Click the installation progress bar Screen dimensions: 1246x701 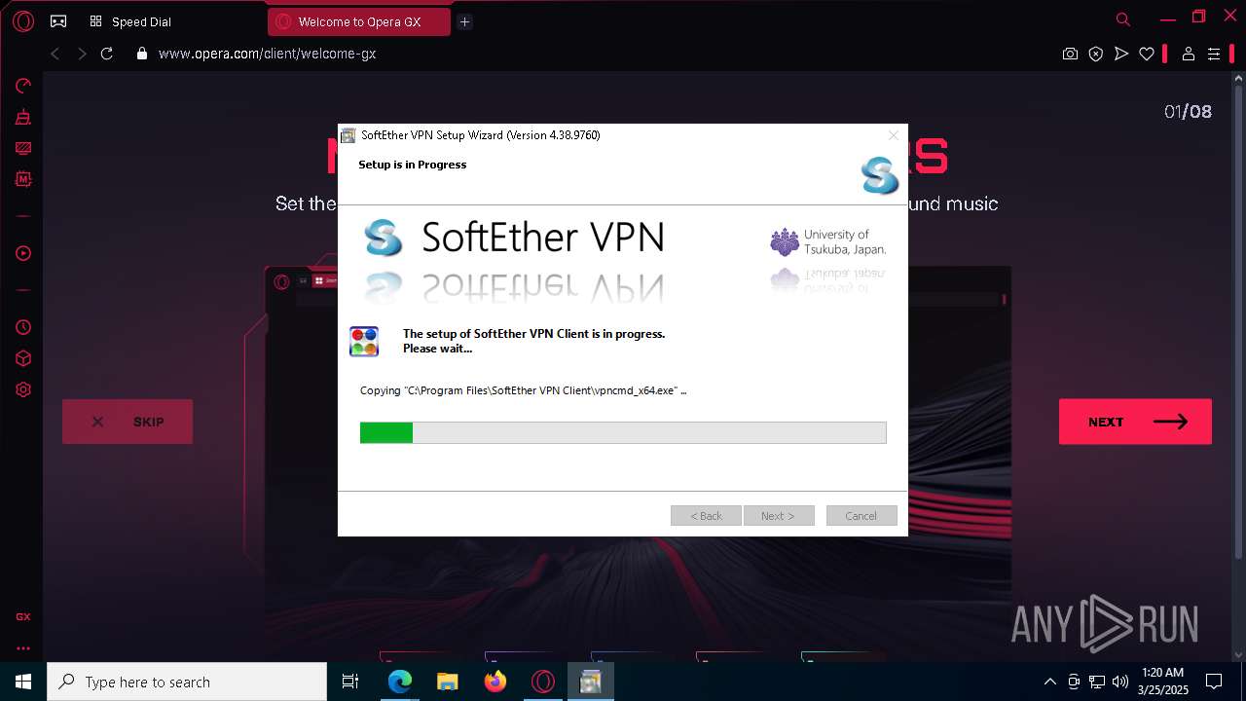click(623, 432)
